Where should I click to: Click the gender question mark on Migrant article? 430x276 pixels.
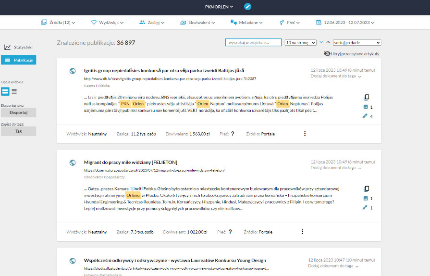pyautogui.click(x=230, y=232)
